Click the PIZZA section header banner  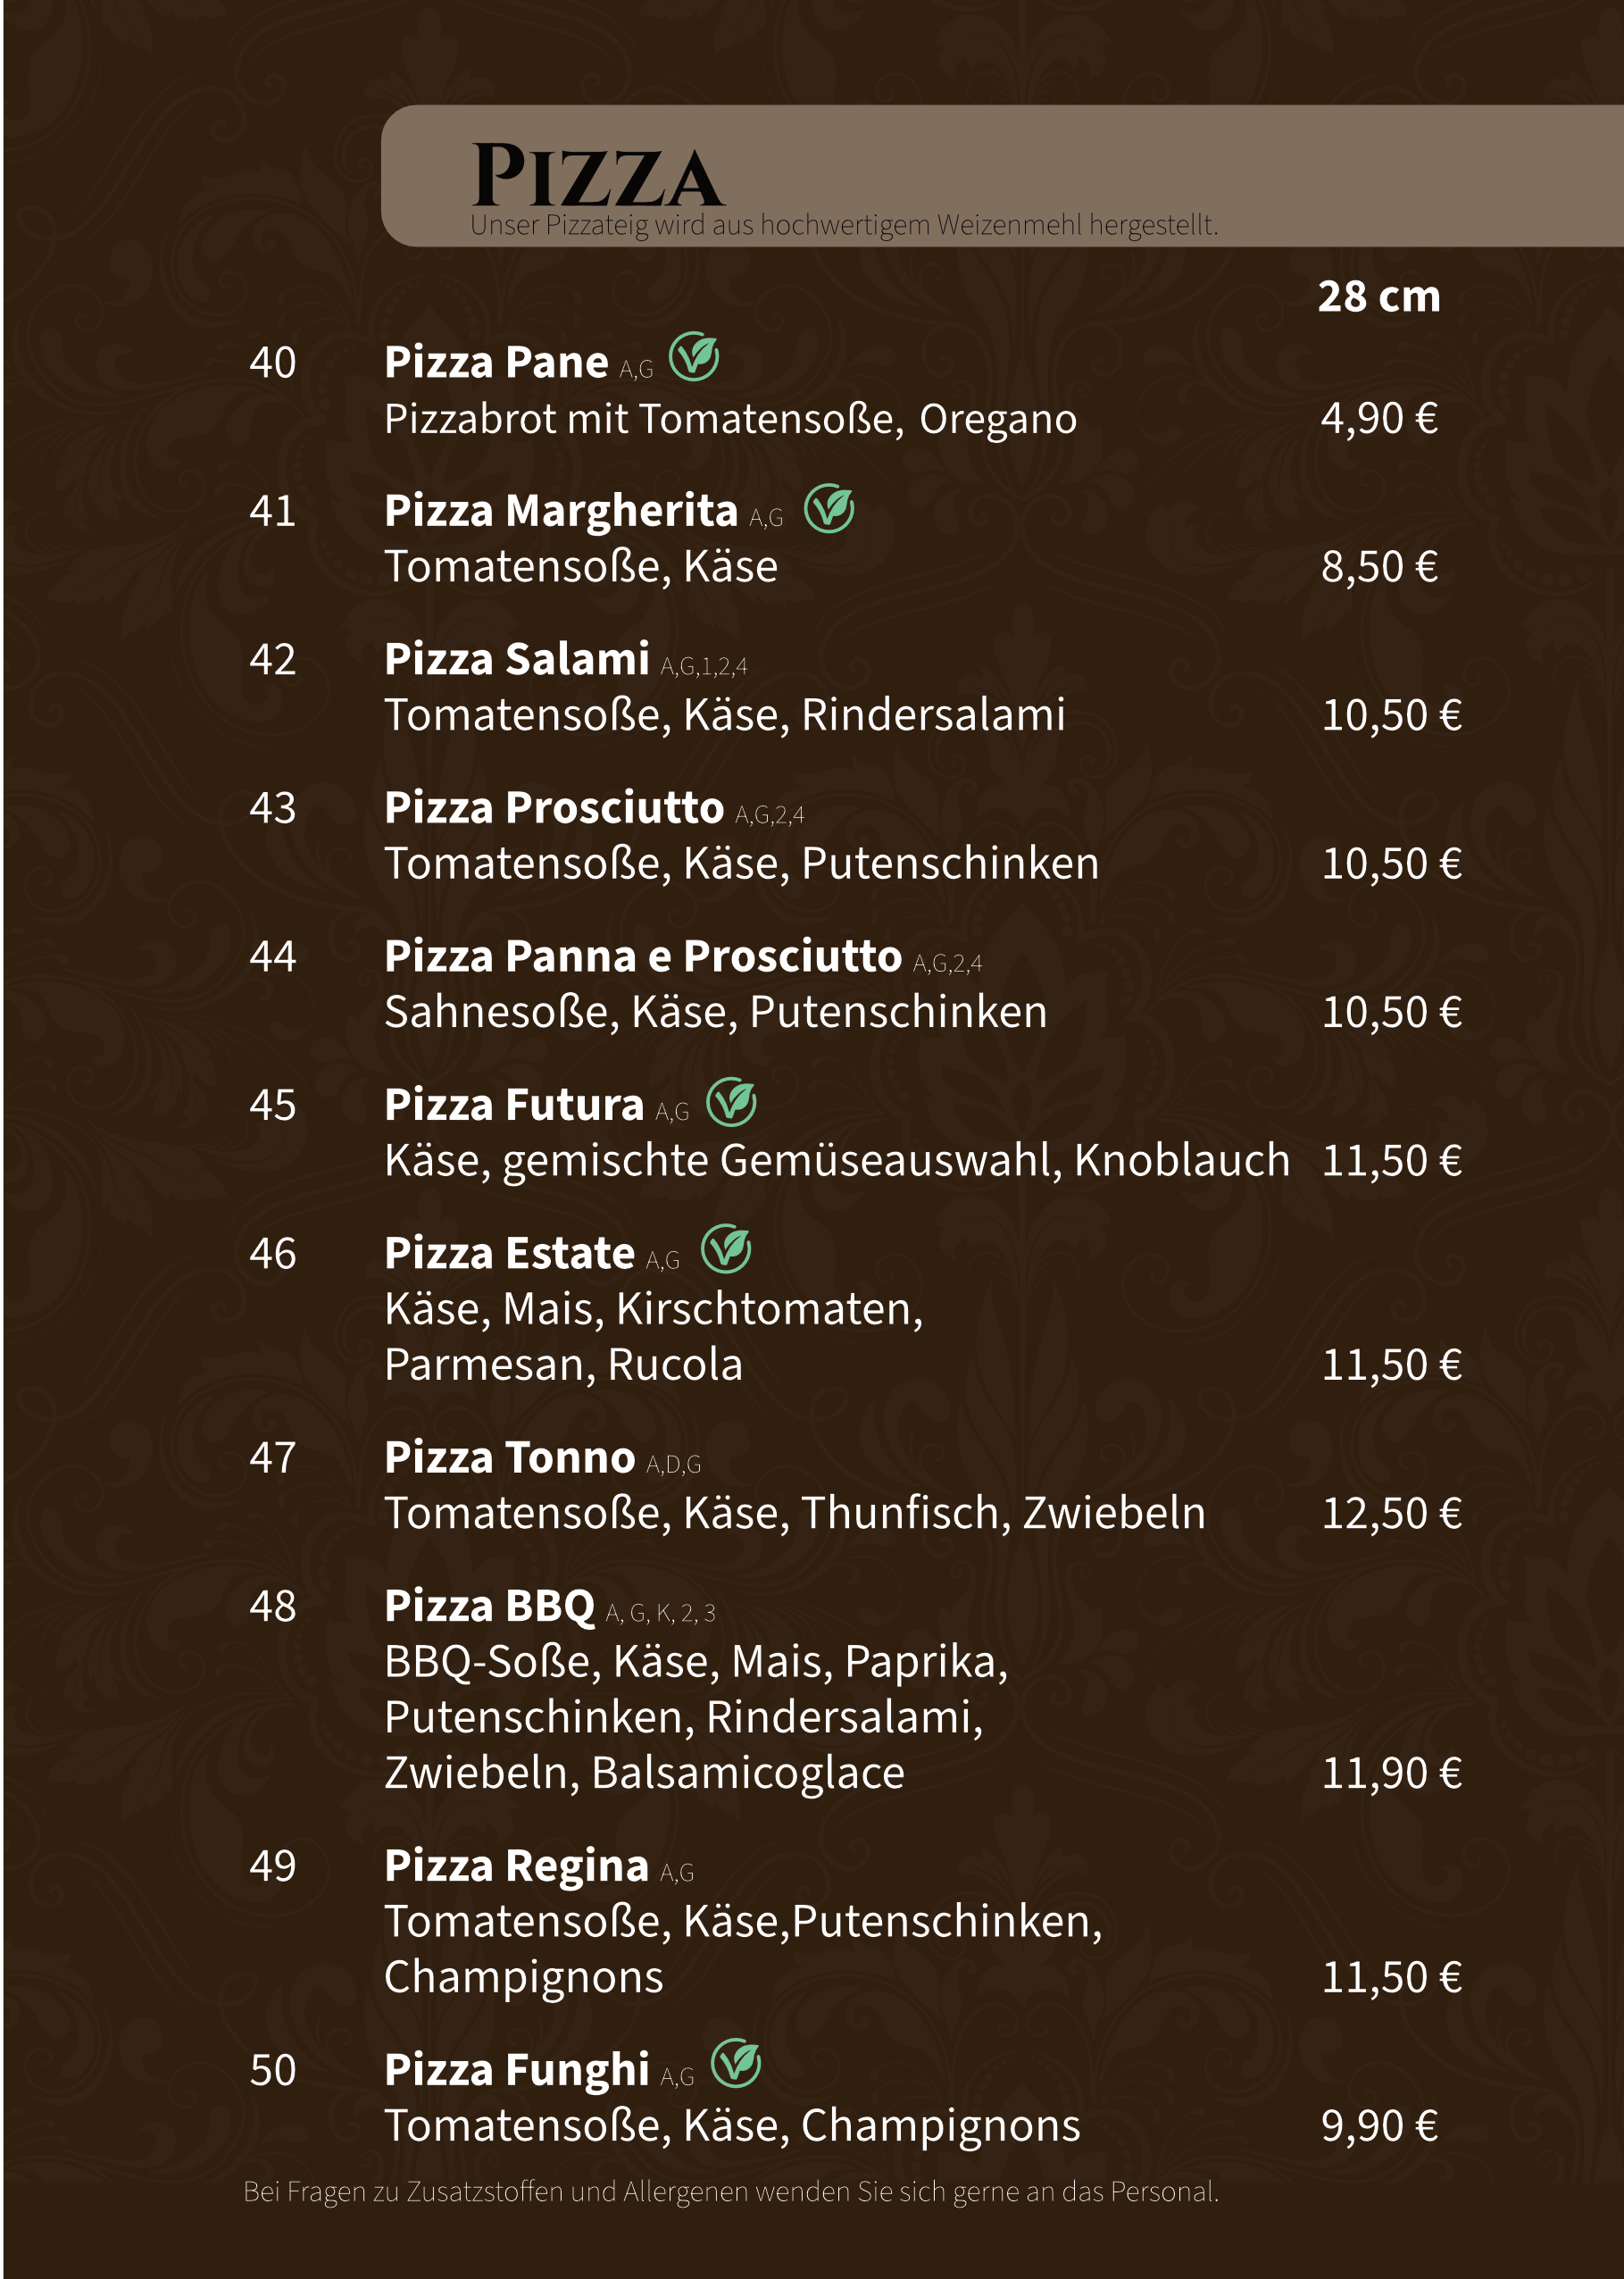1002,175
